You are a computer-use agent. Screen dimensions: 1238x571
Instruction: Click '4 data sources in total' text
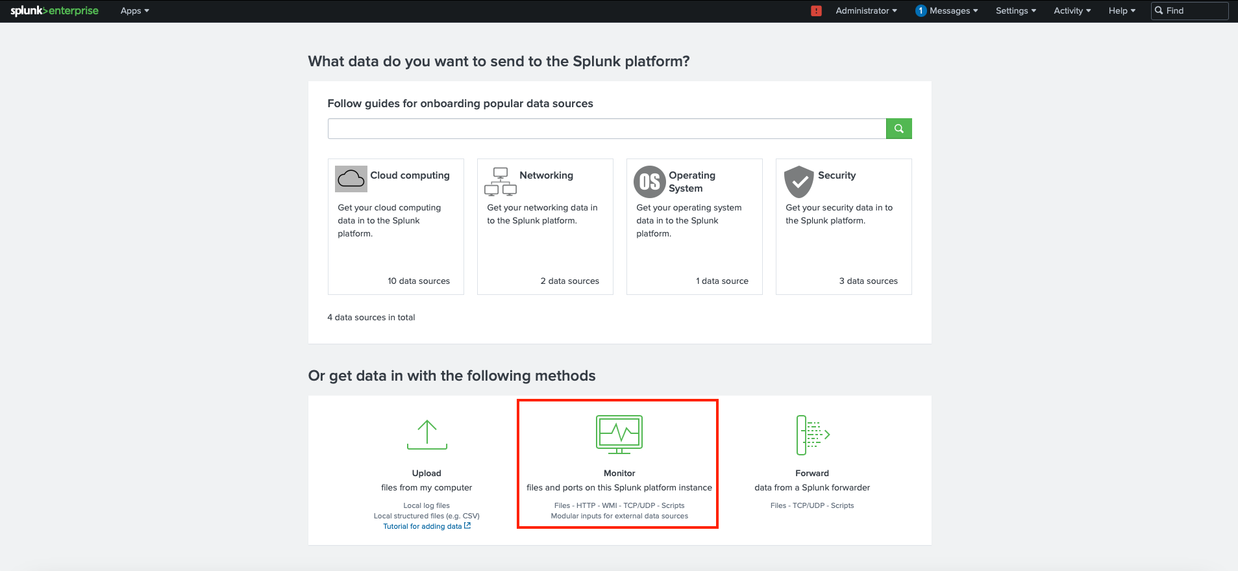tap(371, 318)
